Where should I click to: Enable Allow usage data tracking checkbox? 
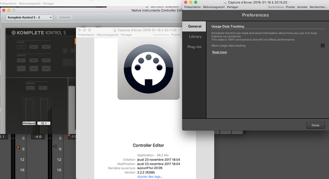[323, 46]
